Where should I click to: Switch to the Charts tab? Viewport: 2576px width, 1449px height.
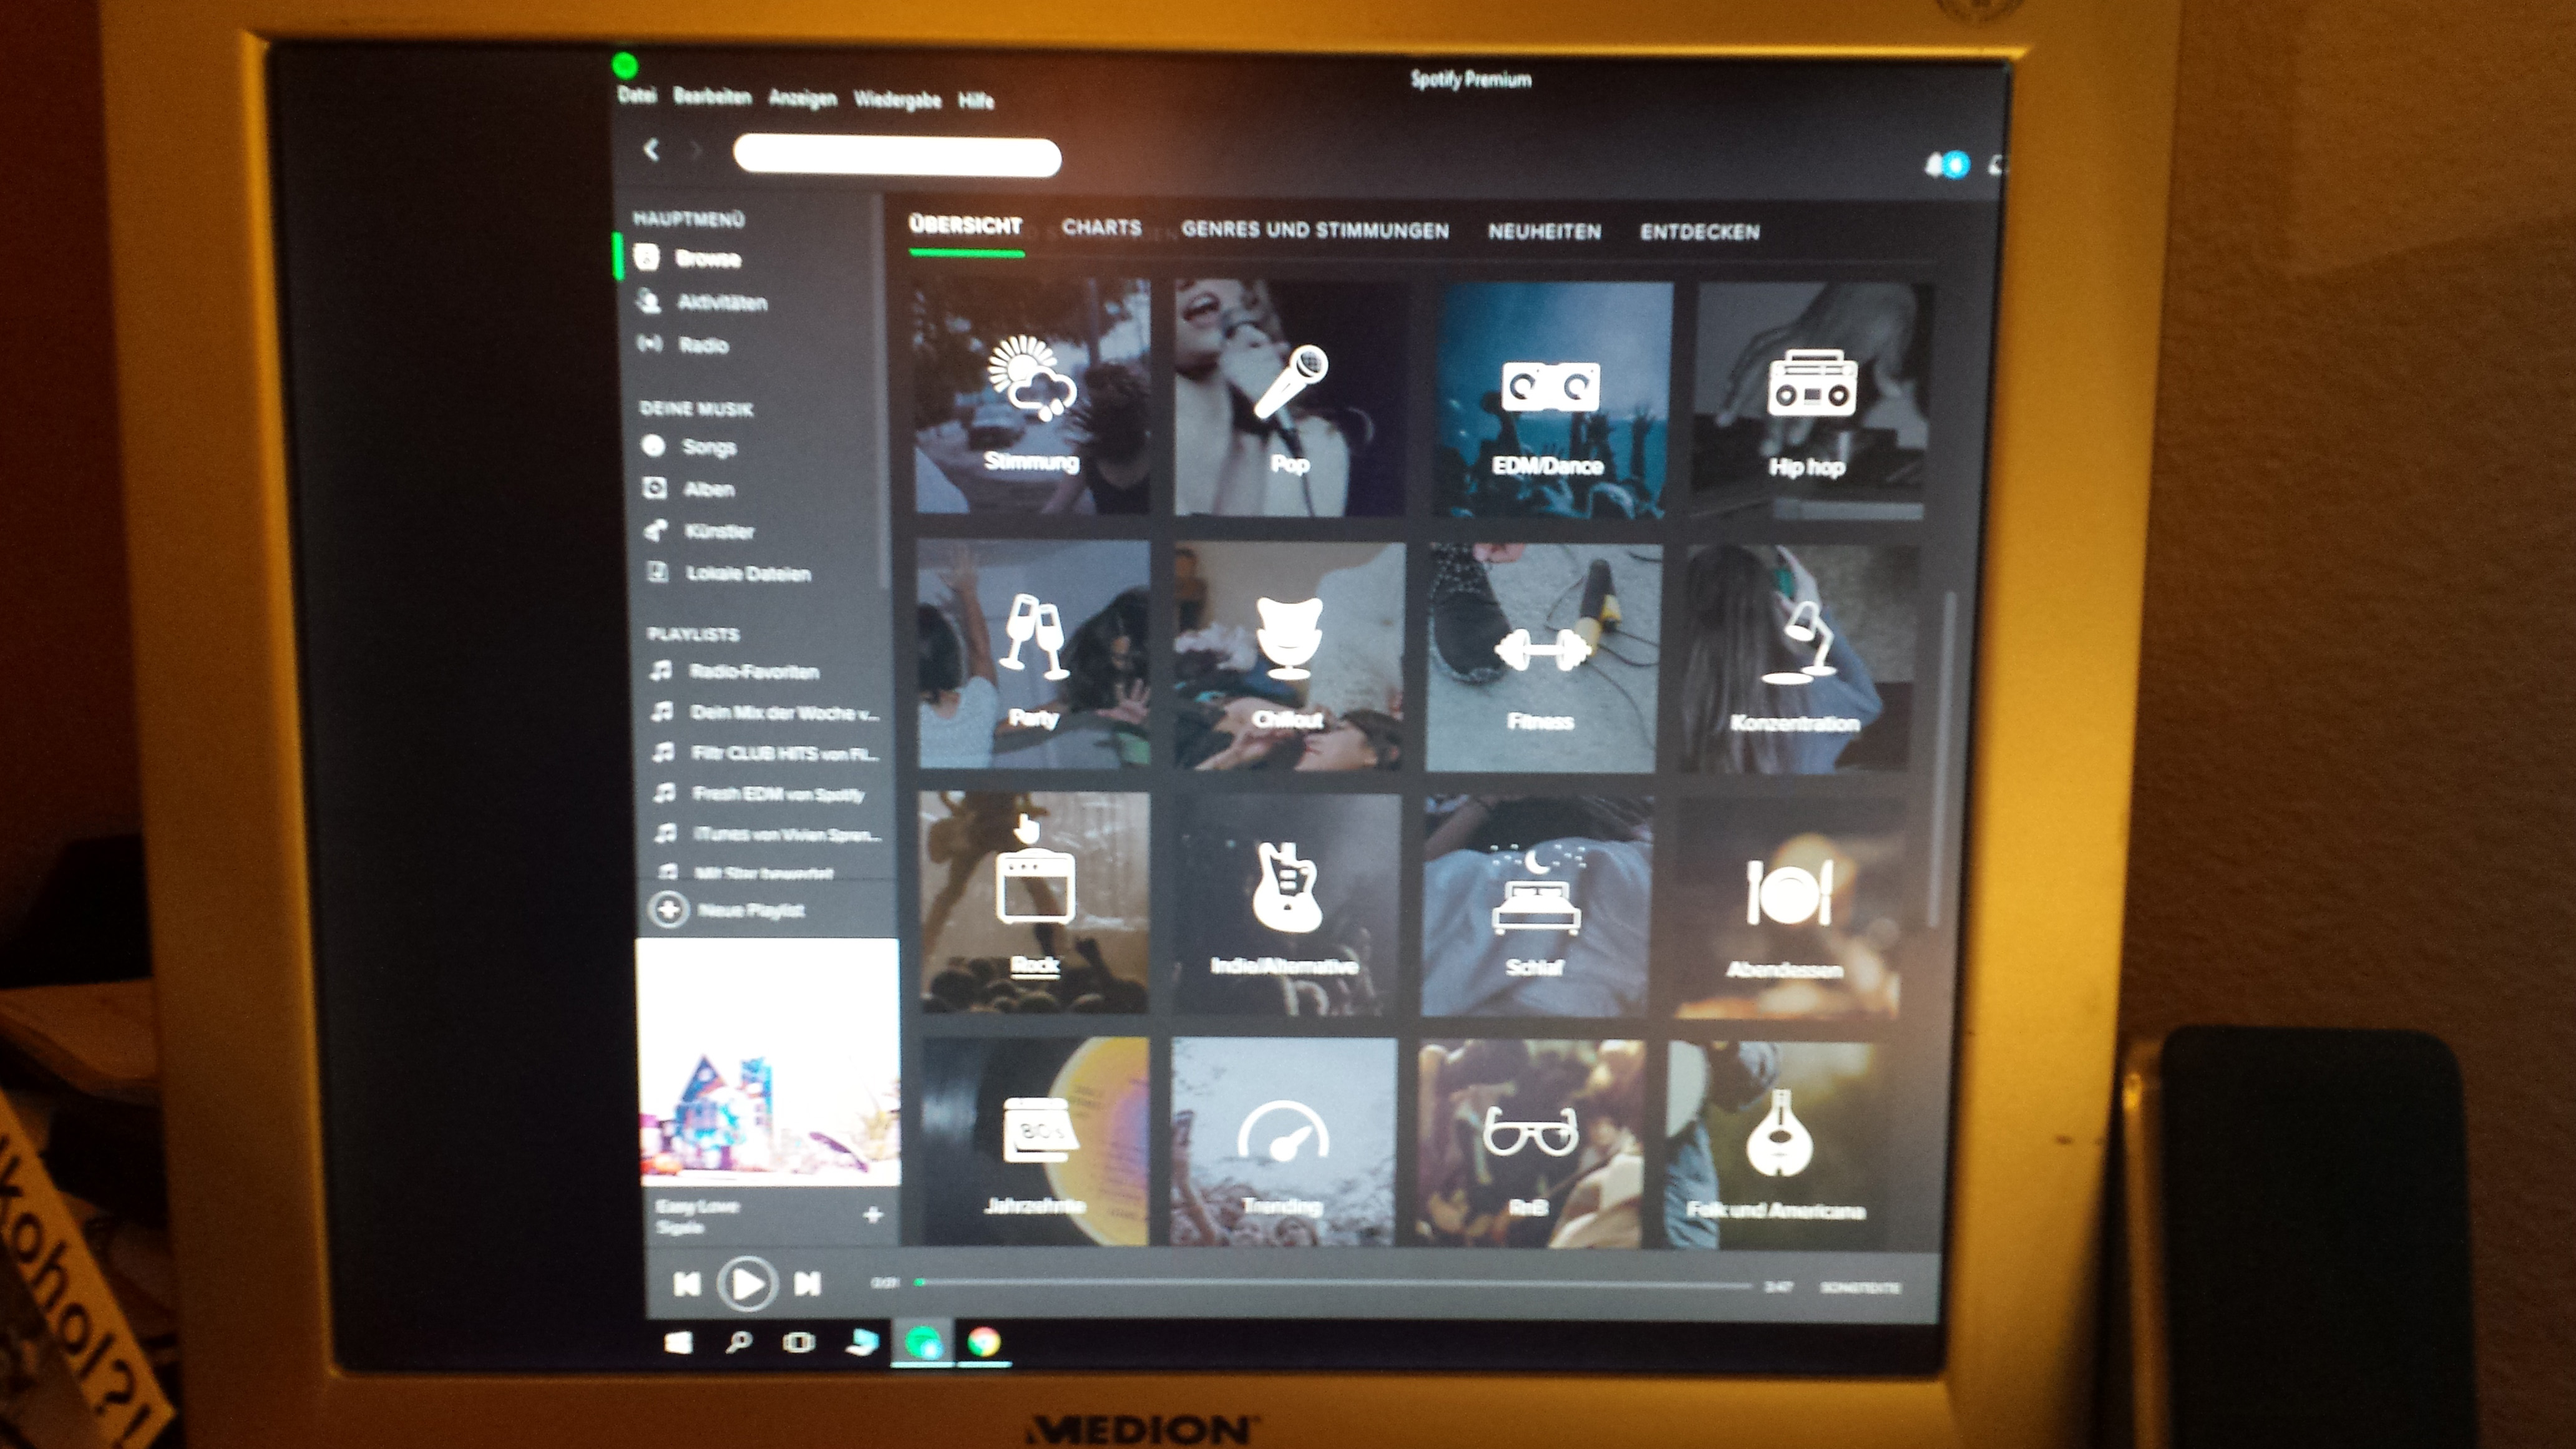click(1102, 227)
